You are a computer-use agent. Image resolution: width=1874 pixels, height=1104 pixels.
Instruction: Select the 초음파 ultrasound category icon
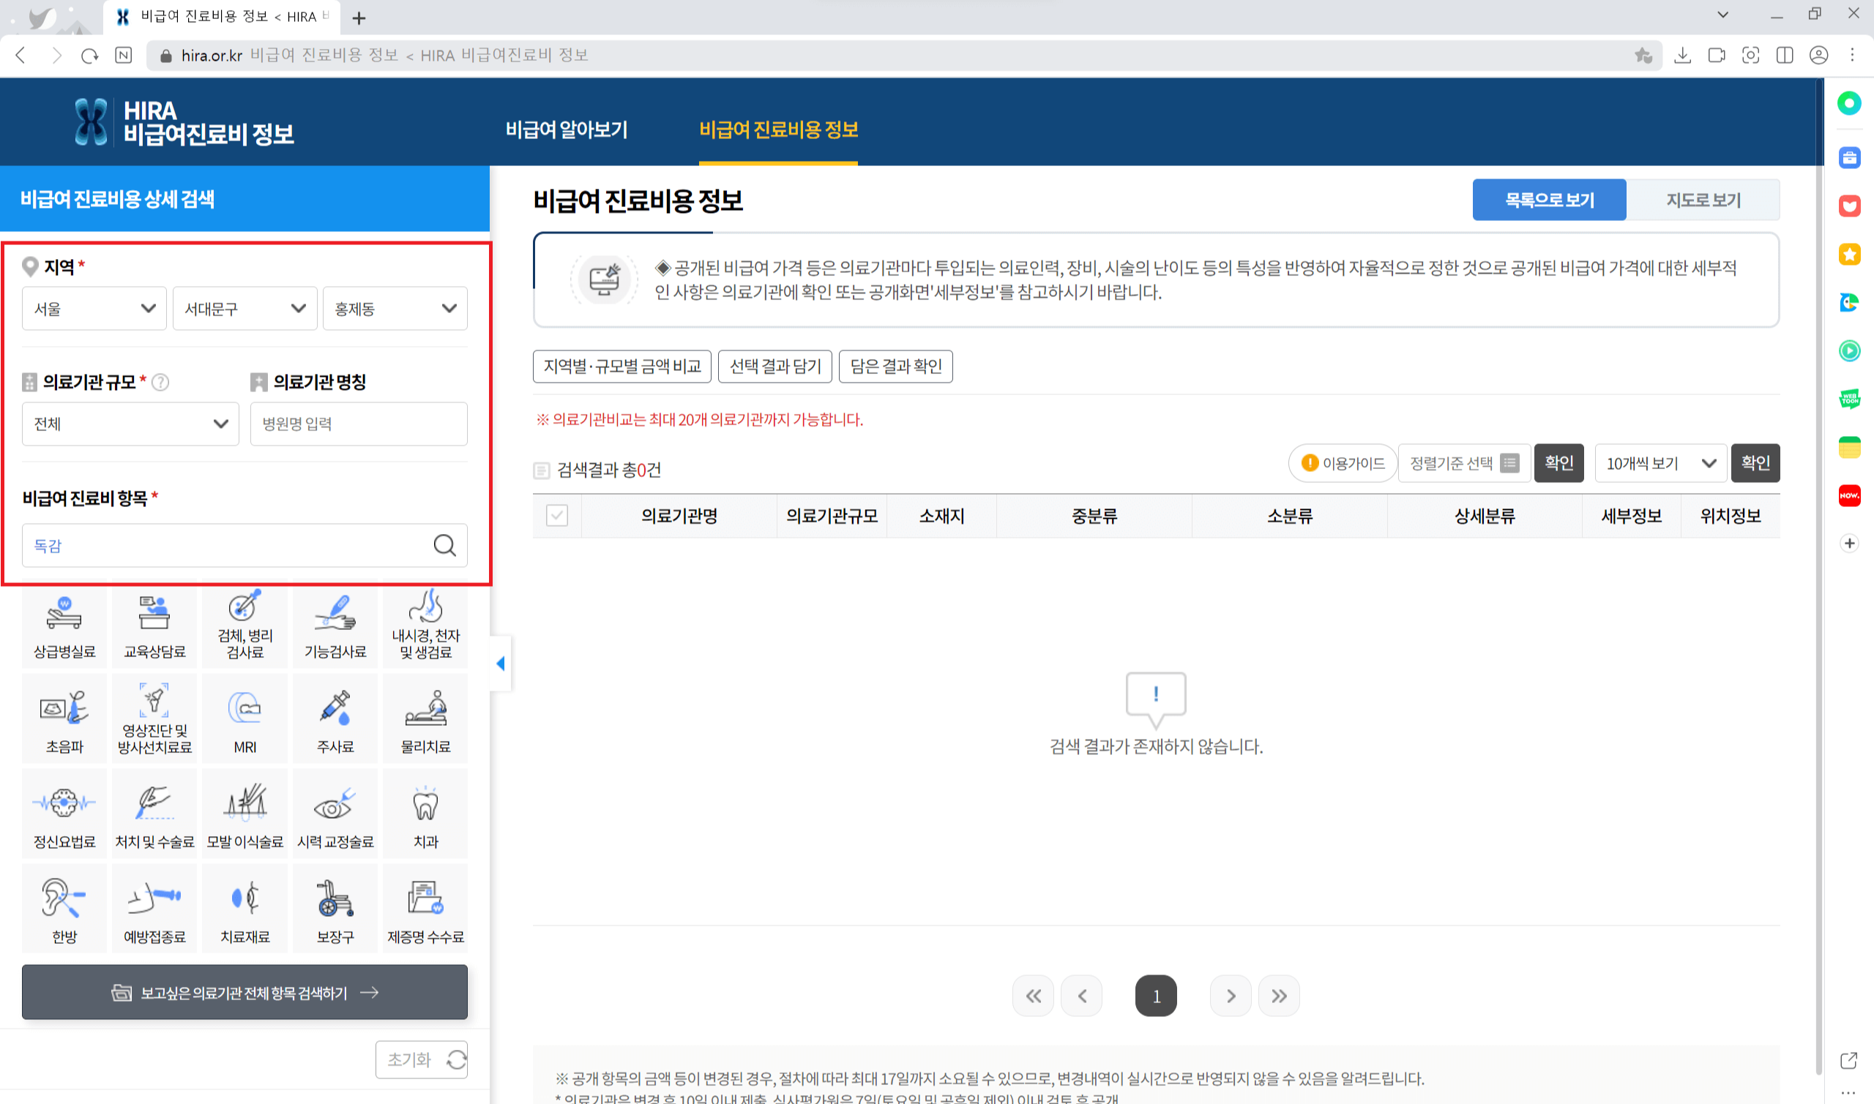pos(64,716)
